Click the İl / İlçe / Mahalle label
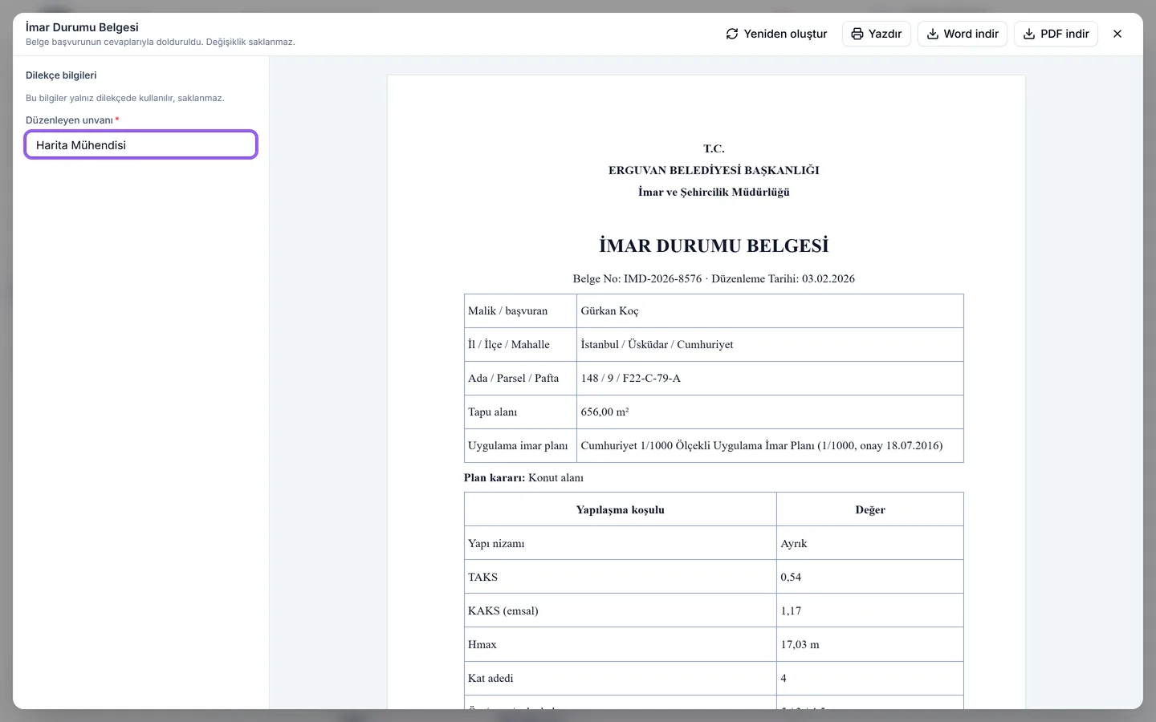The width and height of the screenshot is (1156, 722). (509, 345)
